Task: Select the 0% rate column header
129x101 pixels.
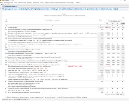Action: click(122, 24)
